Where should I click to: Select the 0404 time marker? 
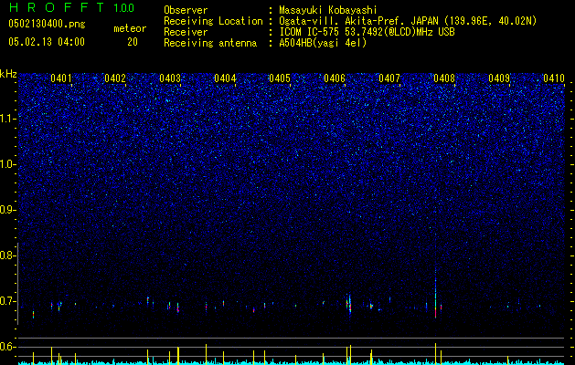point(225,78)
